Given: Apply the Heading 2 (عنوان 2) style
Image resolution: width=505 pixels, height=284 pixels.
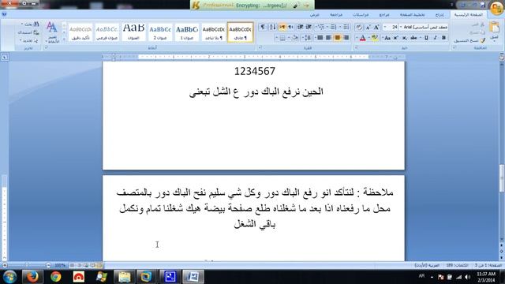Looking at the screenshot, I should 160,32.
